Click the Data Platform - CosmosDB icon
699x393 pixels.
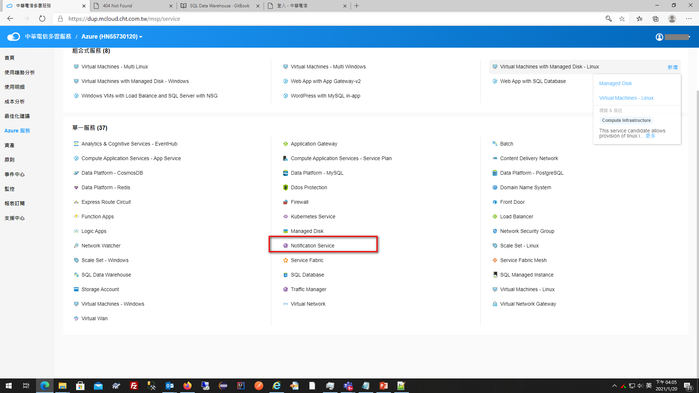pos(76,173)
